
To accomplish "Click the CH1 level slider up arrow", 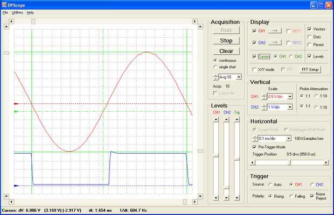I will (216, 120).
